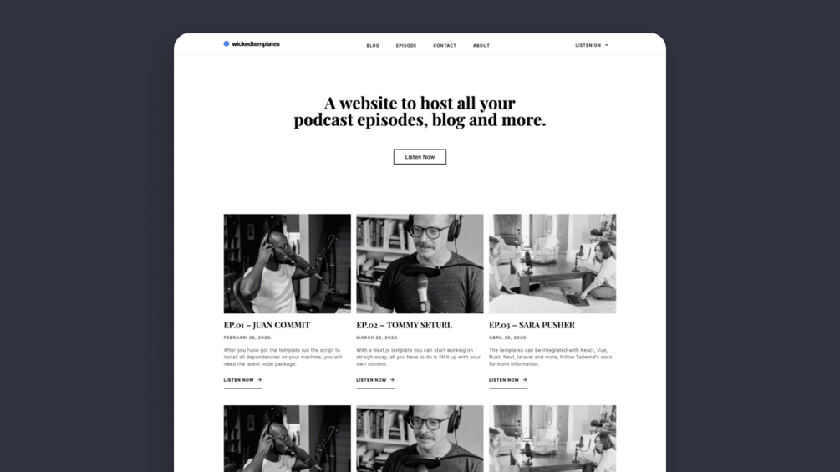Select the Juan Commit episode photo
Viewport: 840px width, 472px height.
click(x=288, y=264)
